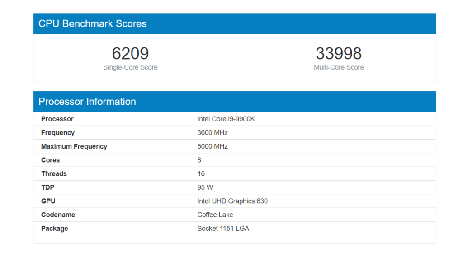This screenshot has width=463, height=257.
Task: Click the Single-Core Score label
Action: 130,67
